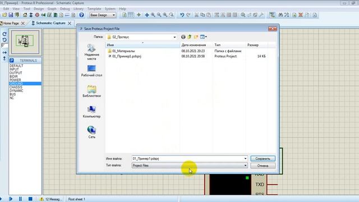The height and width of the screenshot is (202, 359).
Task: Select BUS in the terminals list
Action: 12,94
